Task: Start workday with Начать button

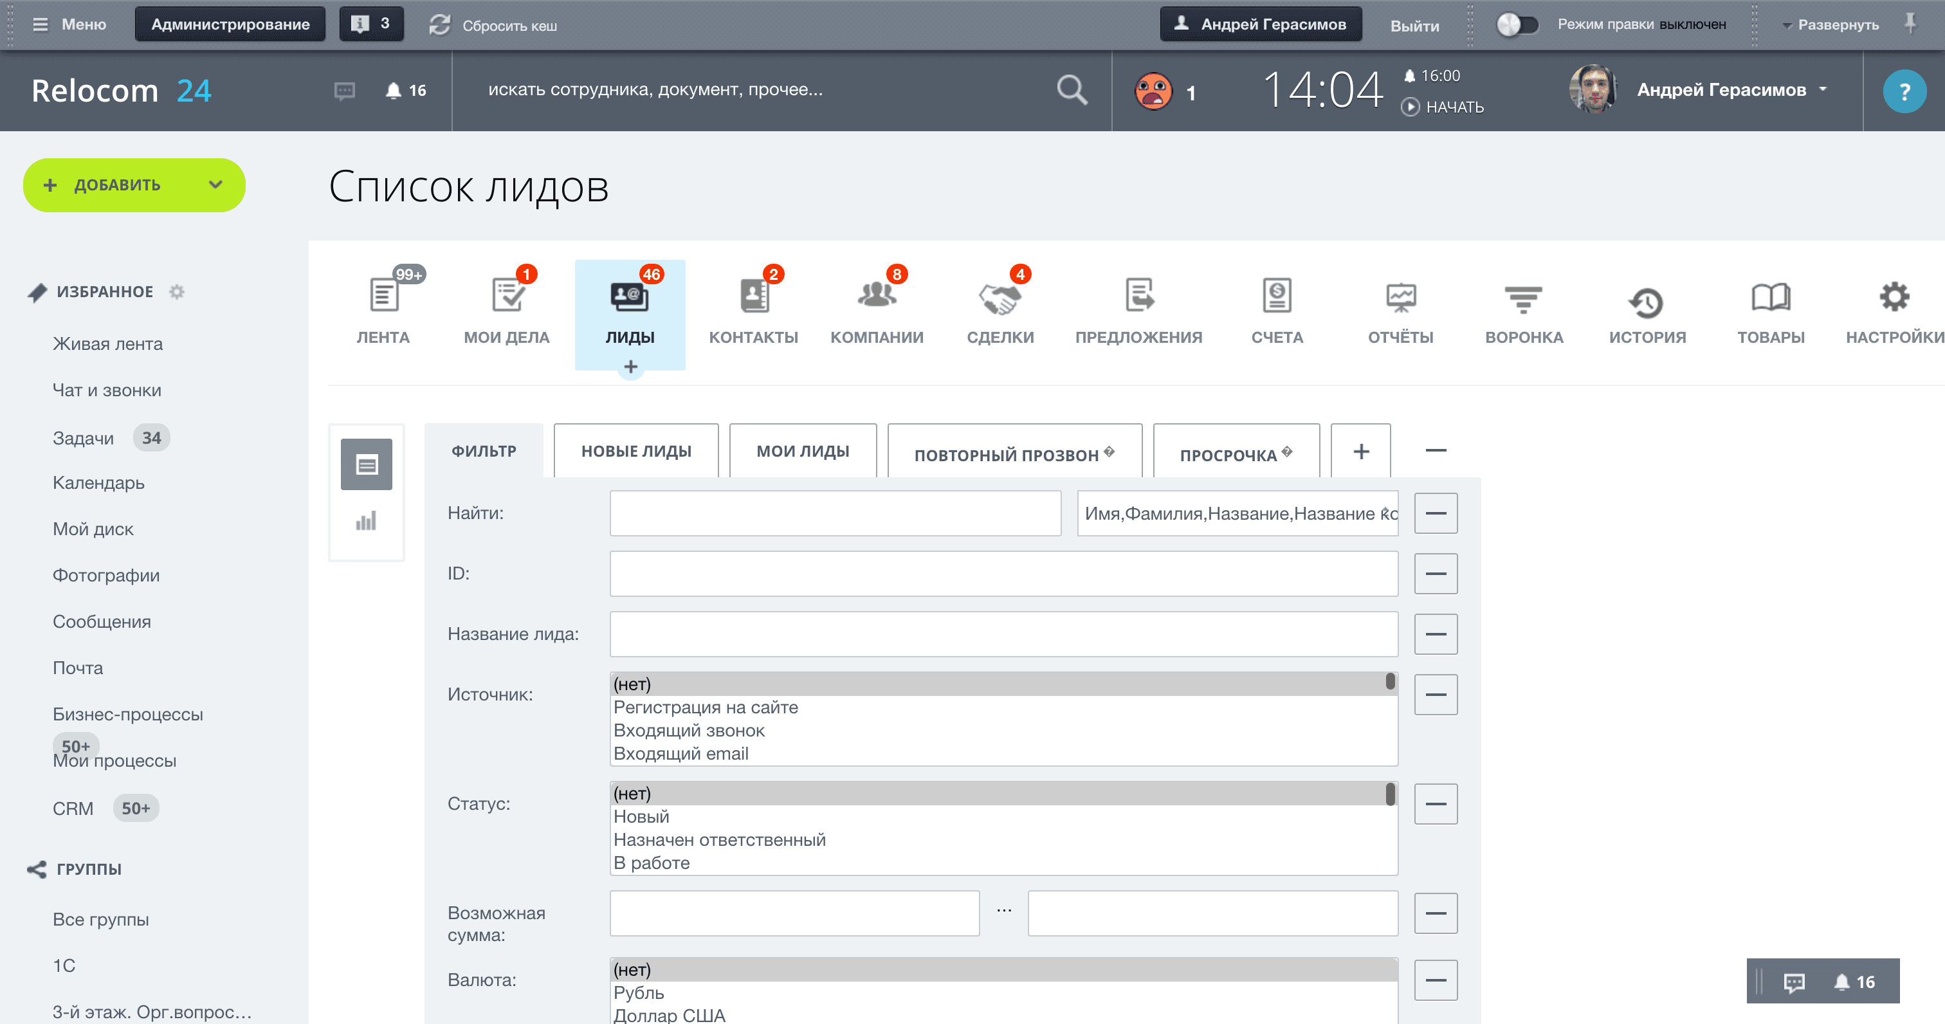Action: click(1442, 107)
